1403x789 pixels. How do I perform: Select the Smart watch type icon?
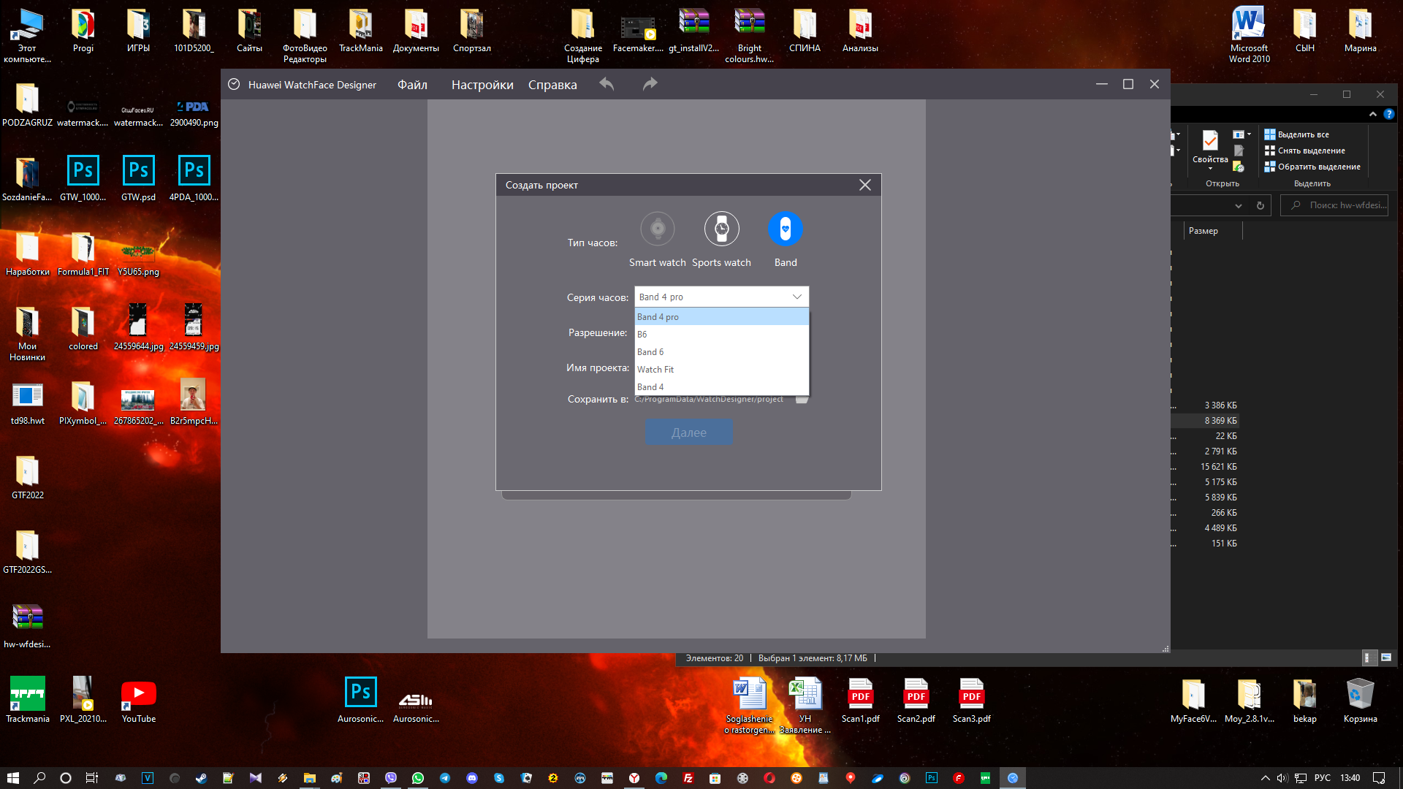pos(658,229)
